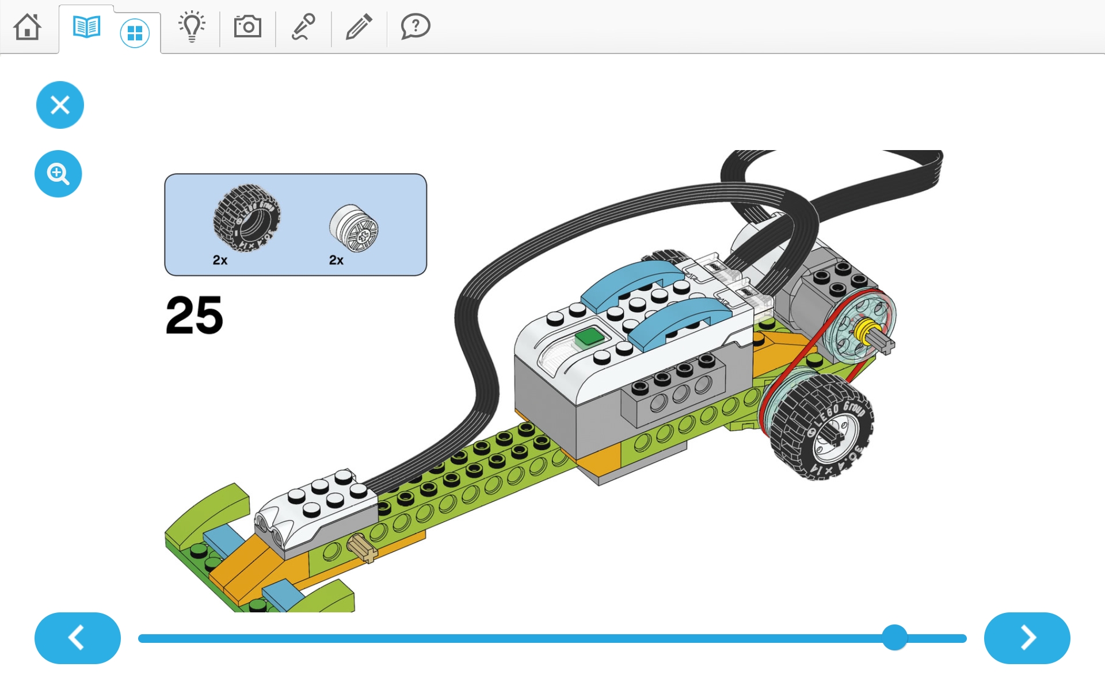This screenshot has height=690, width=1105.
Task: Select the building blocks grid icon
Action: pyautogui.click(x=135, y=33)
